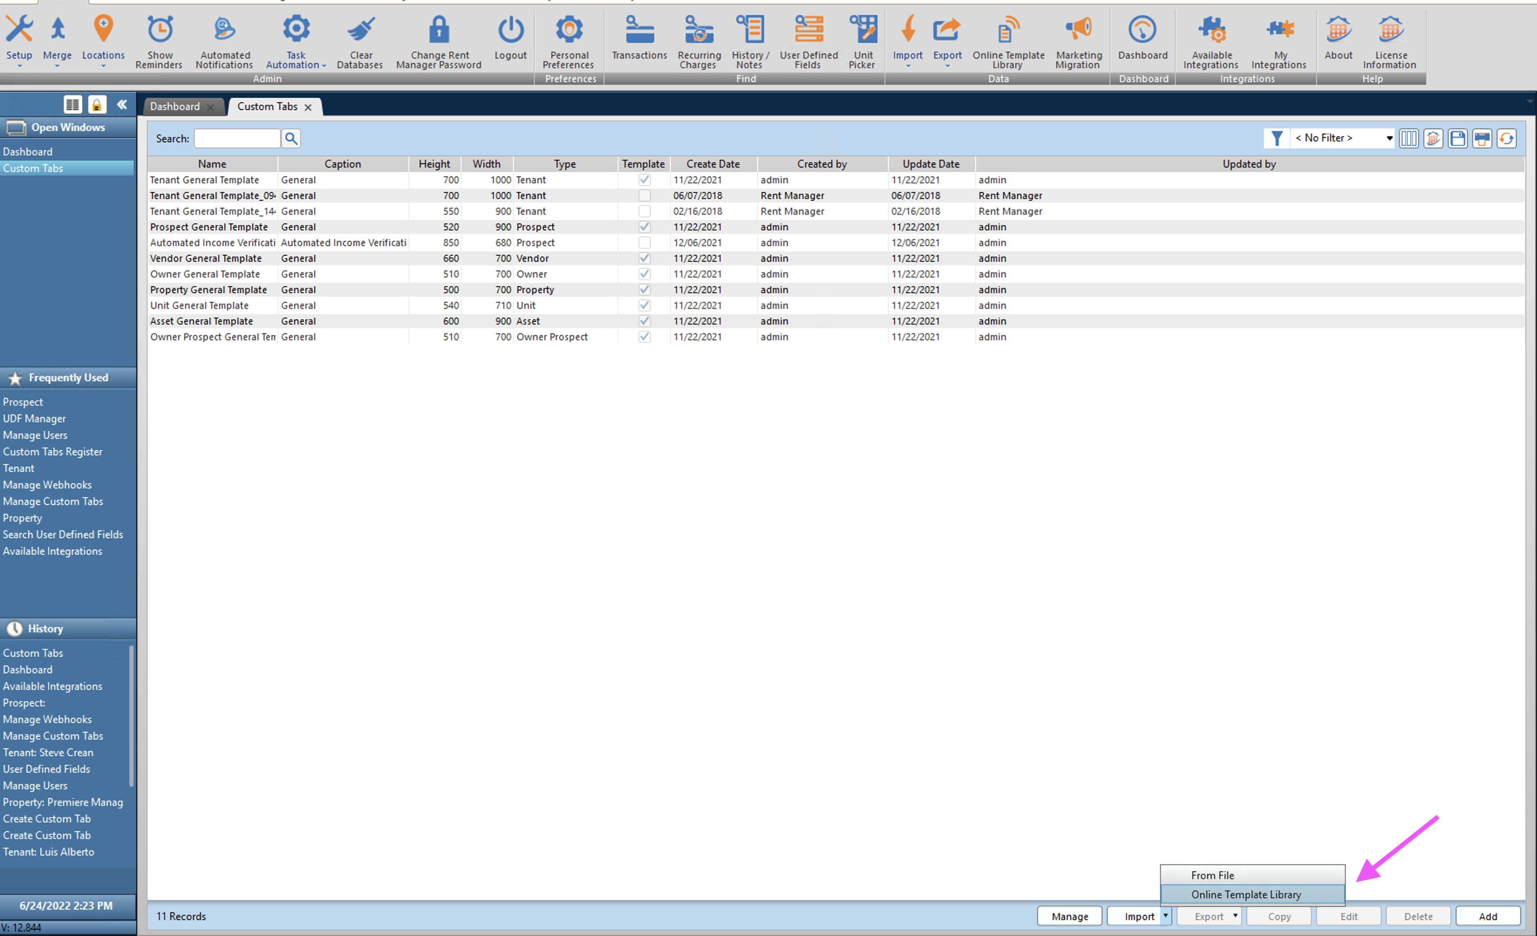Expand the Setup ribbon dropdown

(19, 65)
